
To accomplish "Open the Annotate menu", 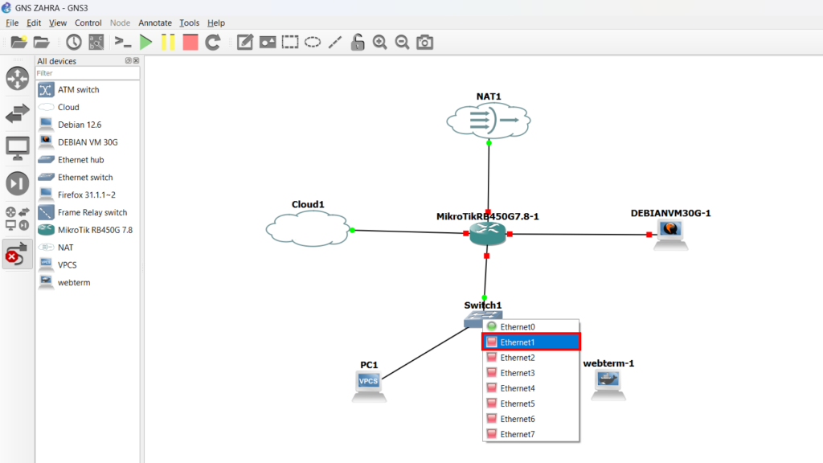I will point(154,23).
